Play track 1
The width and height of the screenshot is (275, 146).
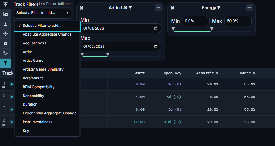coord(12,84)
